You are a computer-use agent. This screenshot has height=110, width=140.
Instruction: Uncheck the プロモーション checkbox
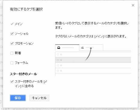point(12,44)
